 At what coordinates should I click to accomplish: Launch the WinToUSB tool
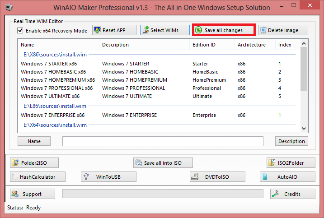tap(108, 177)
